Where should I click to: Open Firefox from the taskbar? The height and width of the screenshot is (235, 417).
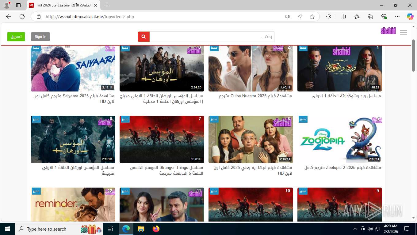pyautogui.click(x=156, y=229)
